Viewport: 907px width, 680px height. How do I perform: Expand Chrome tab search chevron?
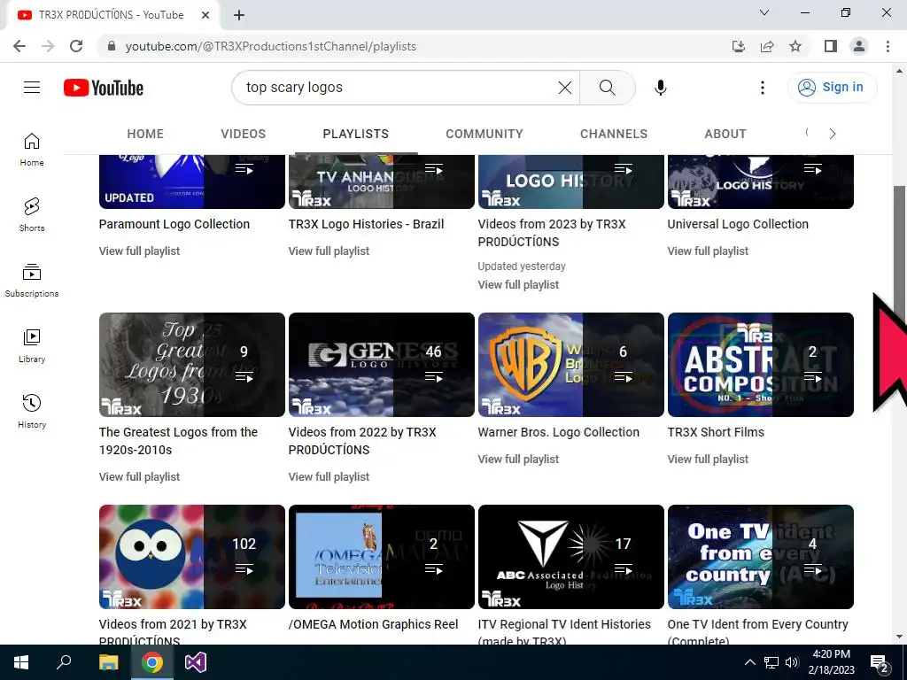point(764,12)
